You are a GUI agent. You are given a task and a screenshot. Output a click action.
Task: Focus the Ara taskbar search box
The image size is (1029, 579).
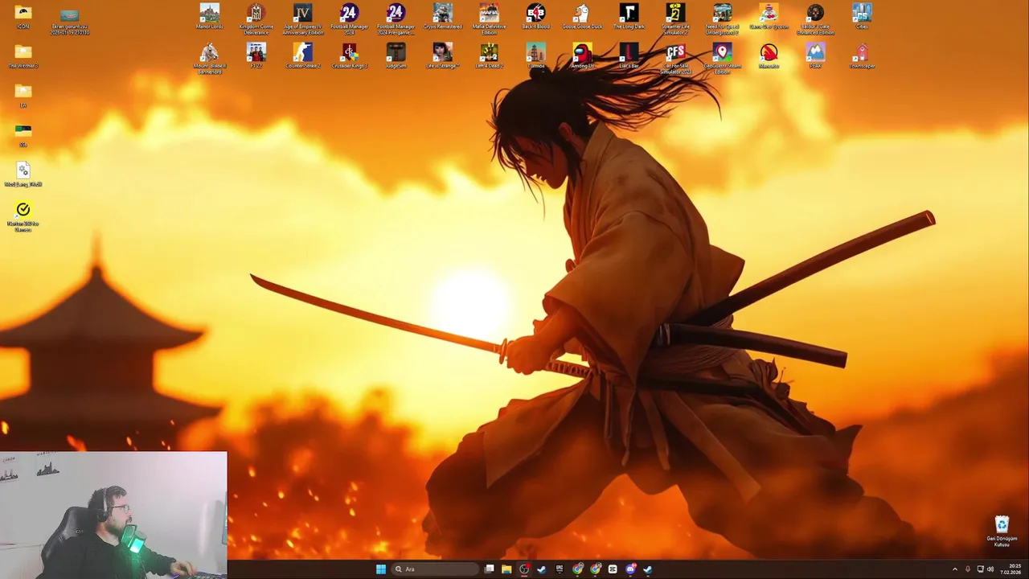(x=435, y=569)
